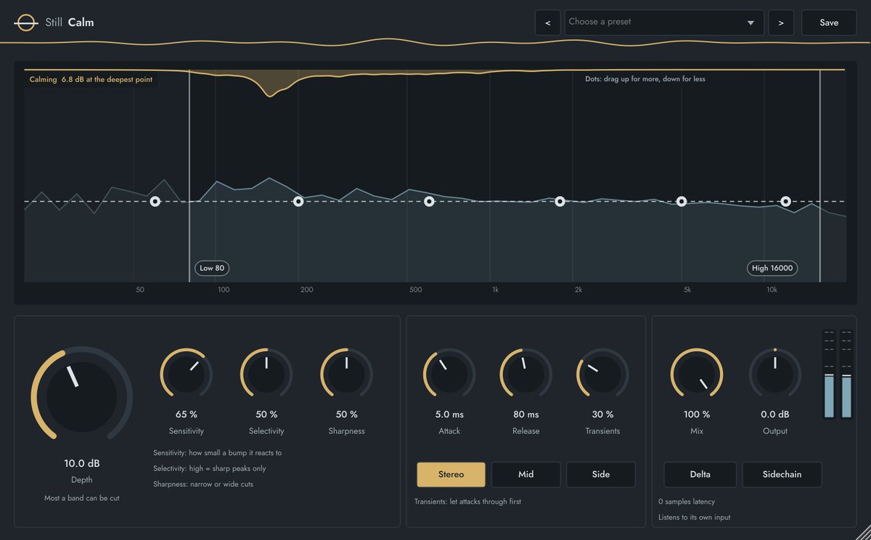871x540 pixels.
Task: Click the 10.0 dB depth value
Action: pos(82,464)
